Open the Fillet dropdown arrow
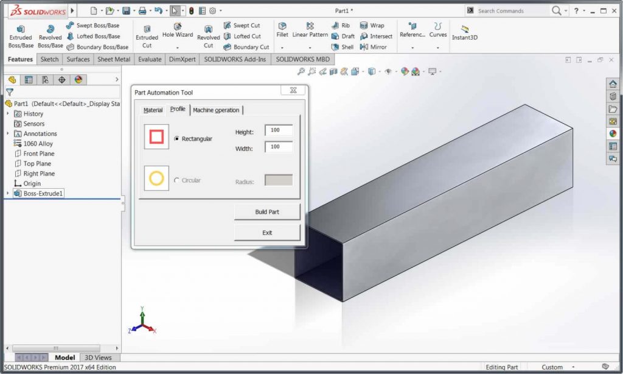Image resolution: width=623 pixels, height=374 pixels. coord(282,48)
